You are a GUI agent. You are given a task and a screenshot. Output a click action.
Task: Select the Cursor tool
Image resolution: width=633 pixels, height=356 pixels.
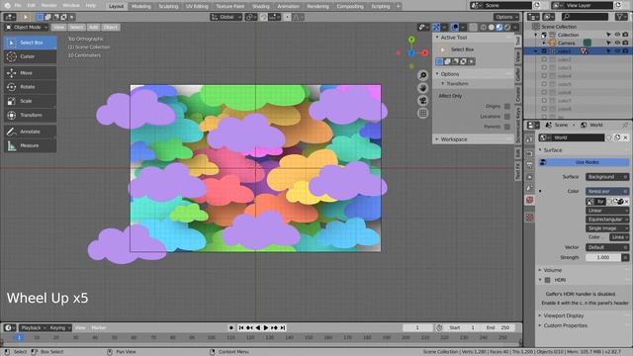(31, 56)
